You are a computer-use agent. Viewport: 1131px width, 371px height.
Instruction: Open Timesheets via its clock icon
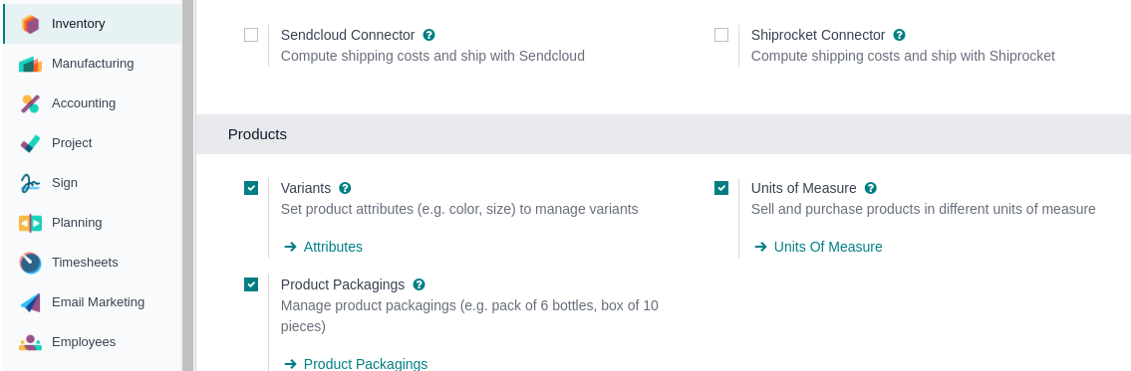click(30, 263)
